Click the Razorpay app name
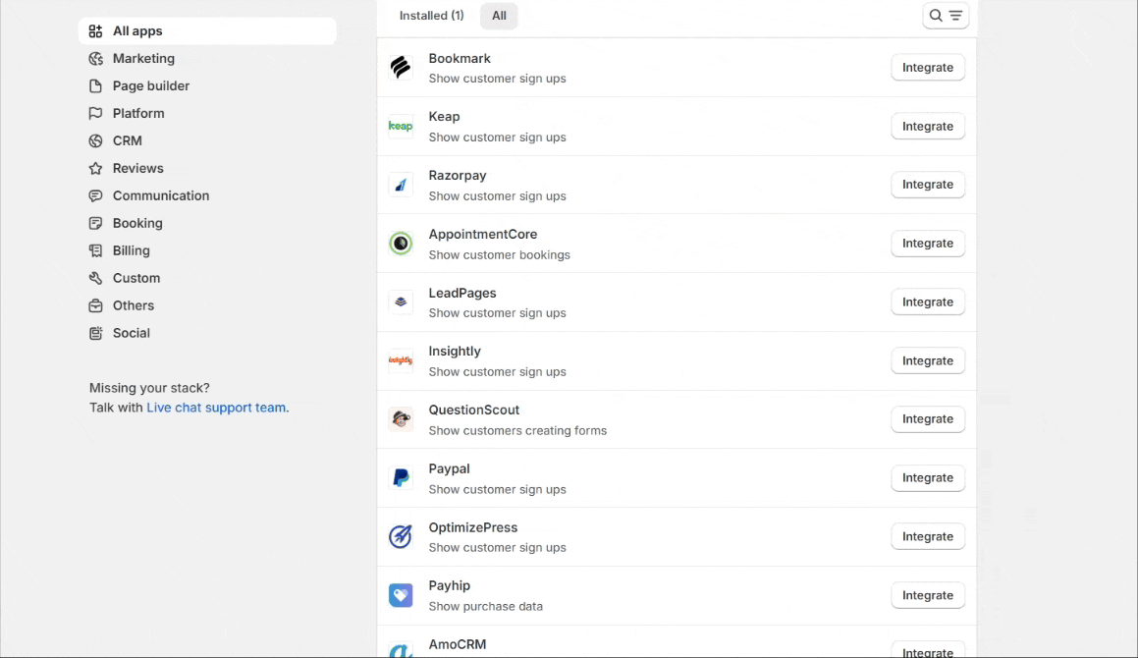 (458, 175)
